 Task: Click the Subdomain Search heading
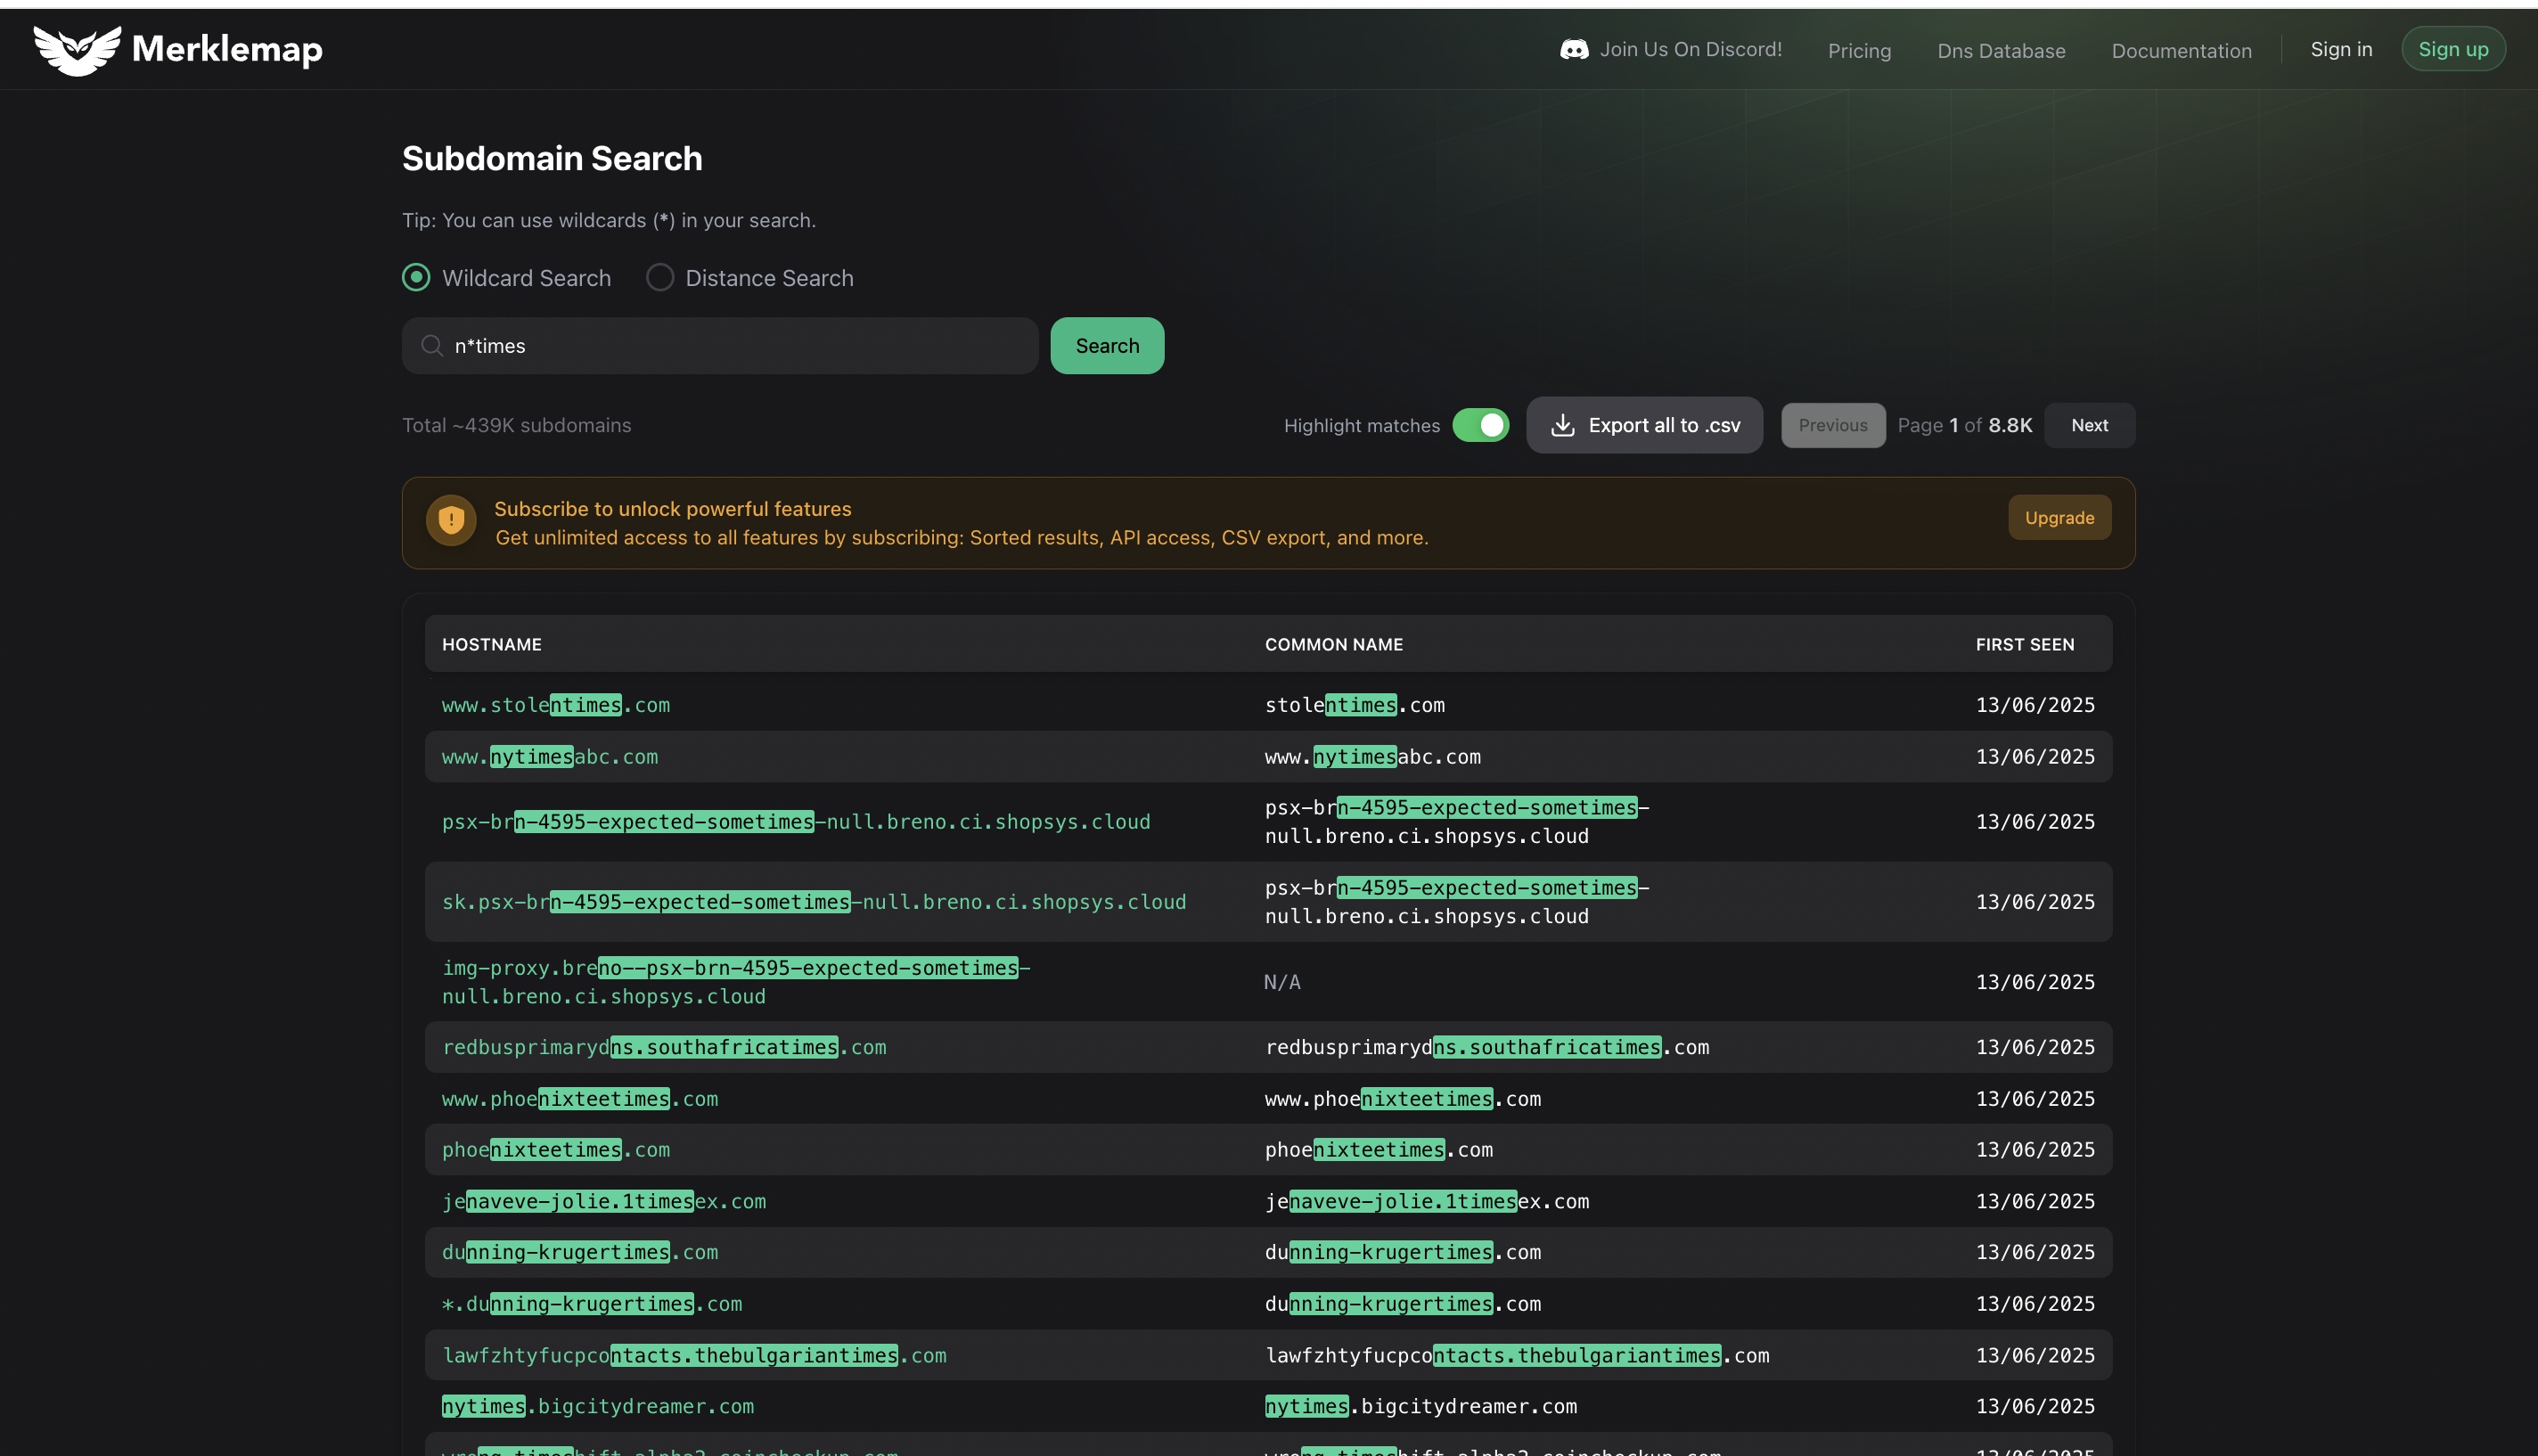point(552,158)
